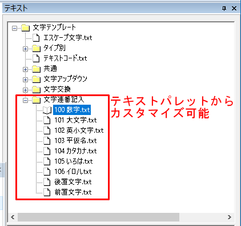Select the highlighted 100 数字.txt item
Screen dimensions: 241x226
coord(72,110)
